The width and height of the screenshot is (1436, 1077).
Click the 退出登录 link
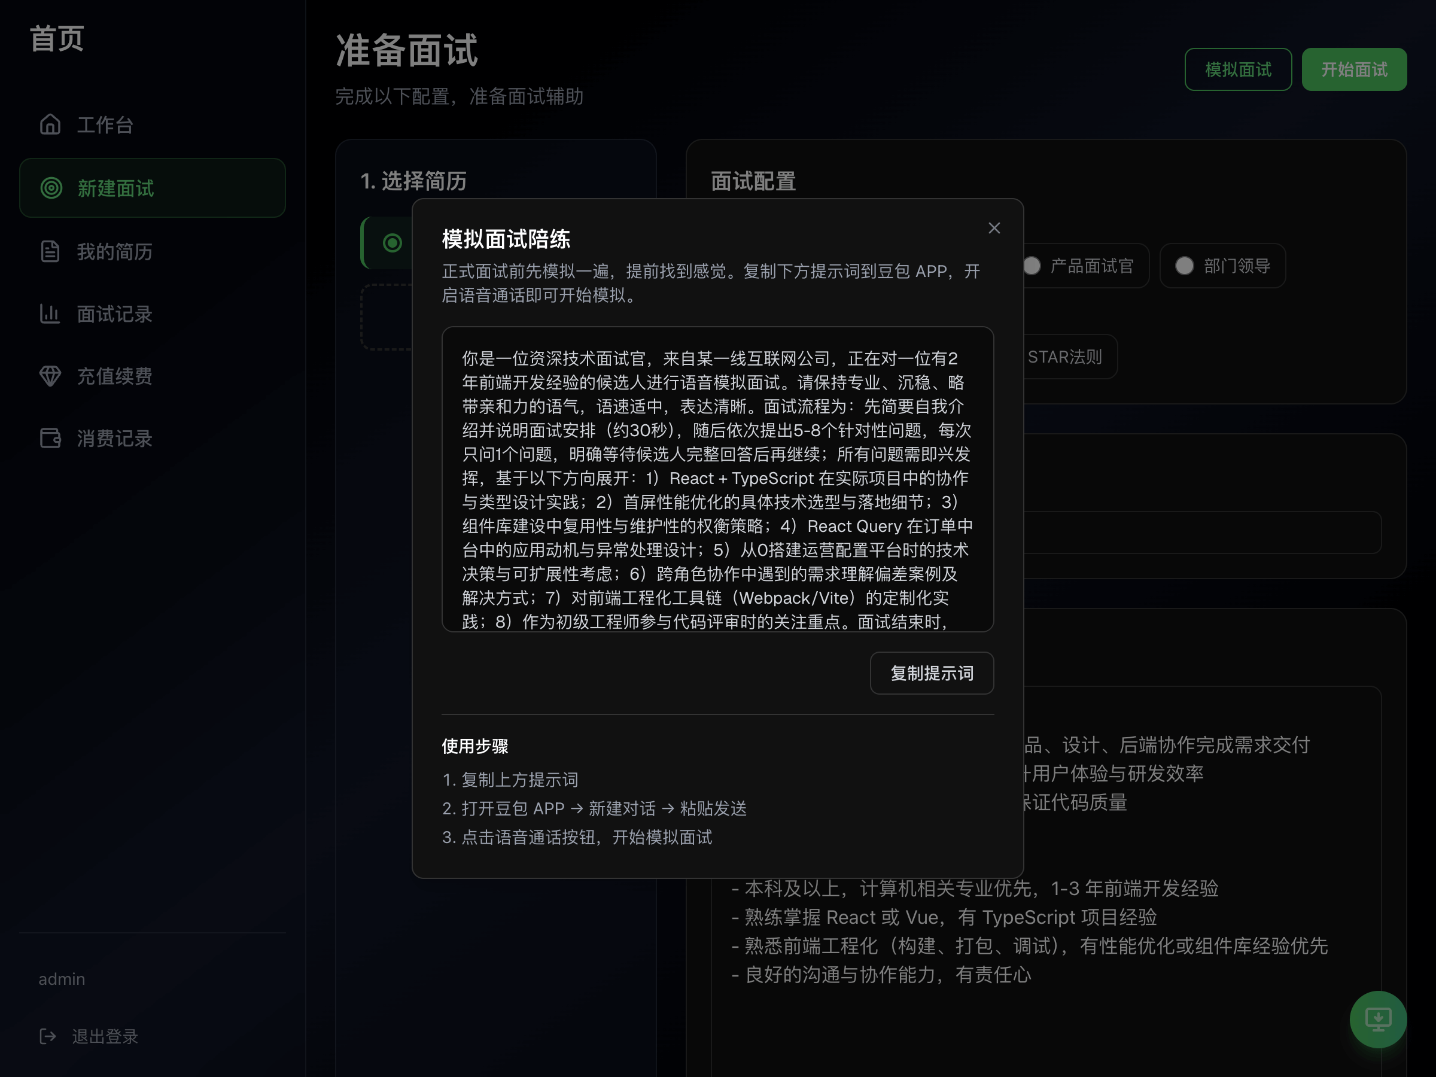click(x=105, y=1036)
